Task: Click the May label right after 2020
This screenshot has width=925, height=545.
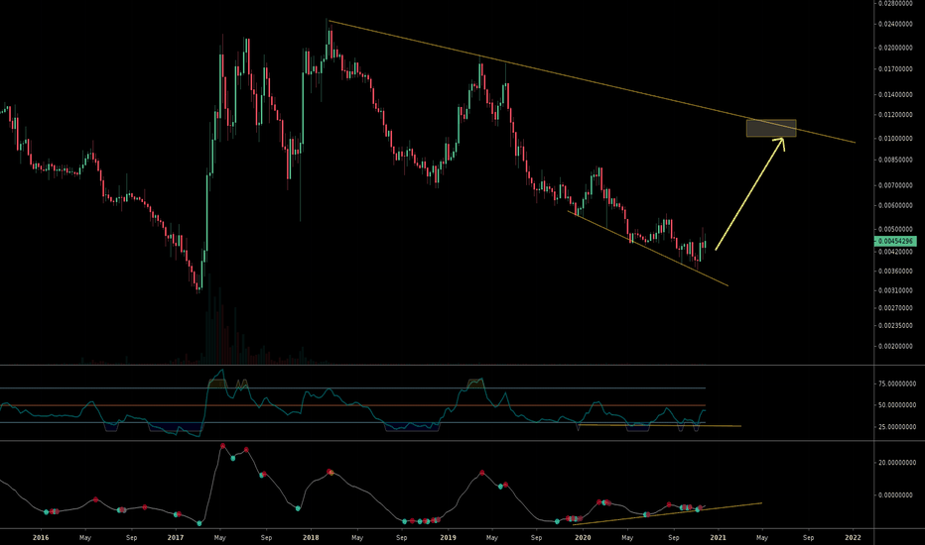Action: click(x=627, y=537)
